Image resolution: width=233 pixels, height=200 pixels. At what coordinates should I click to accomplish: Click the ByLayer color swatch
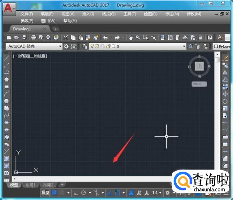(216, 46)
